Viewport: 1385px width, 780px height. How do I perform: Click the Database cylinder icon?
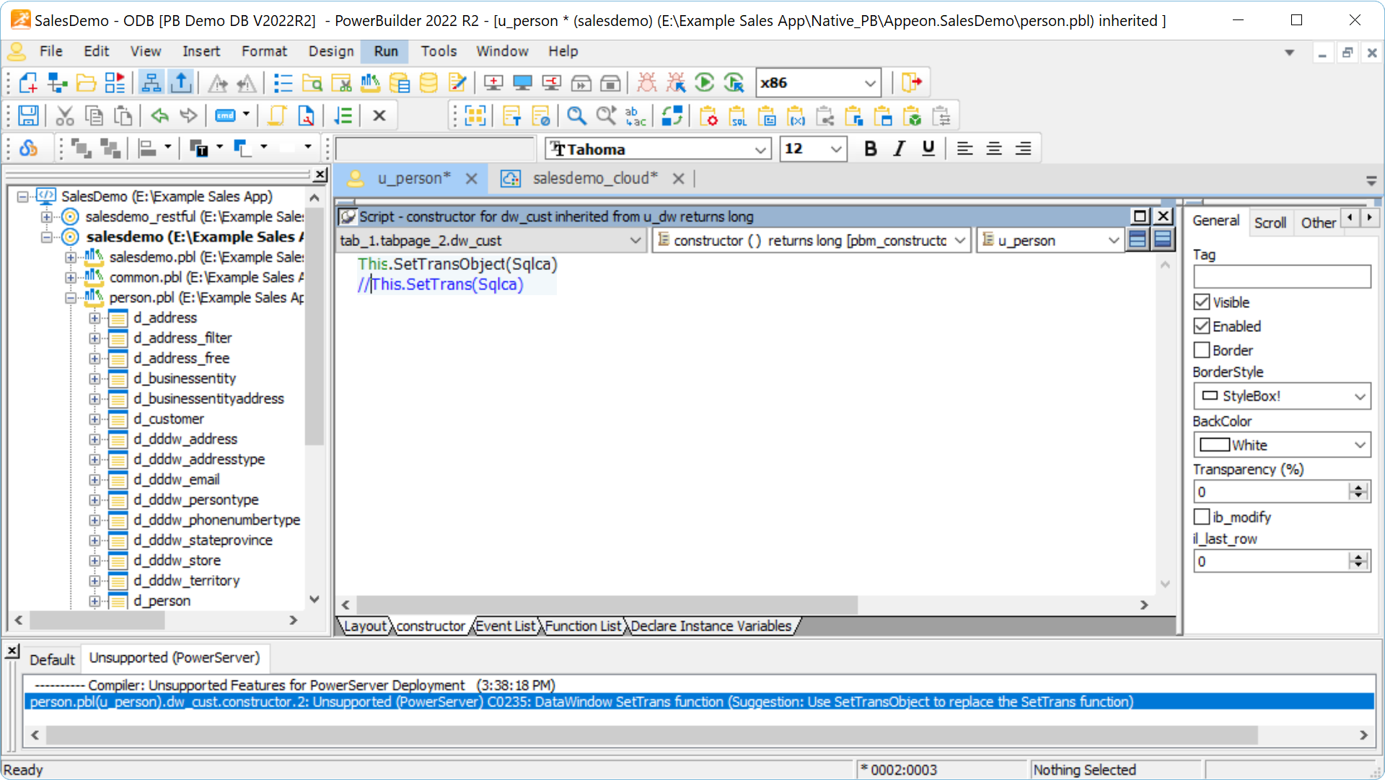(x=428, y=83)
